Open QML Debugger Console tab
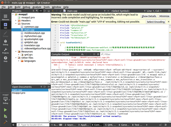This screenshot has width=171, height=127. coord(110,125)
